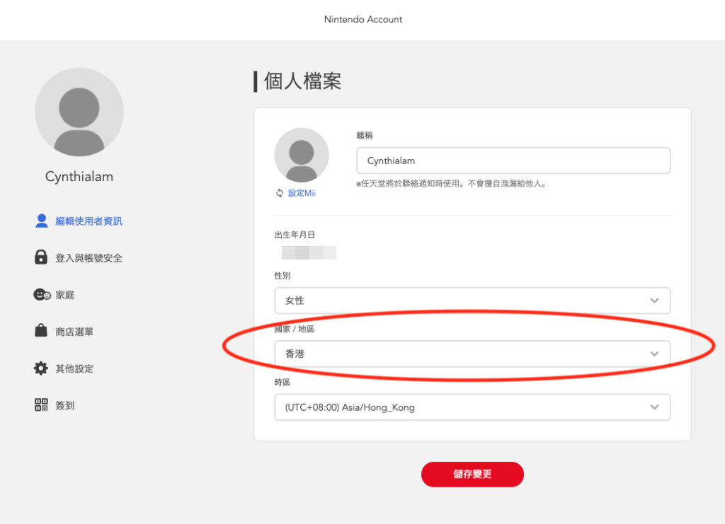Click the 時區 label
The width and height of the screenshot is (725, 524).
(x=282, y=383)
